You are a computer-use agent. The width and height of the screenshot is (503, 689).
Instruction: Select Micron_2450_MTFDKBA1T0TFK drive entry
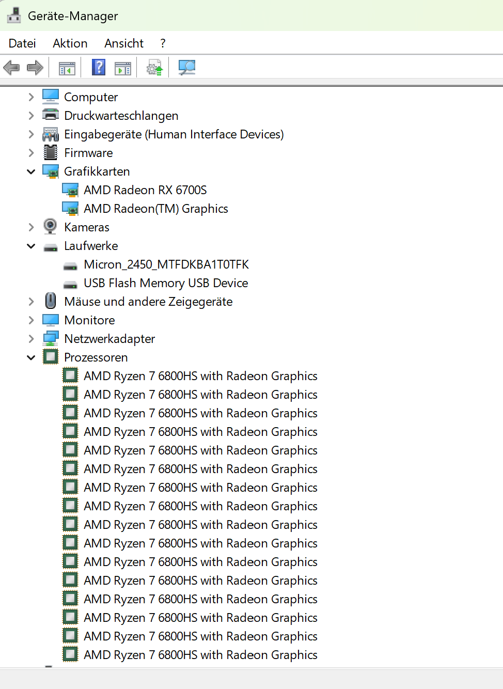166,264
